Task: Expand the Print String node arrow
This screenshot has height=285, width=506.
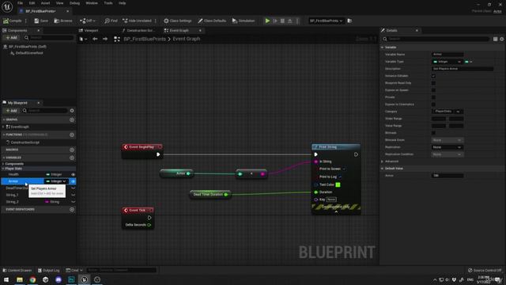Action: 336,212
